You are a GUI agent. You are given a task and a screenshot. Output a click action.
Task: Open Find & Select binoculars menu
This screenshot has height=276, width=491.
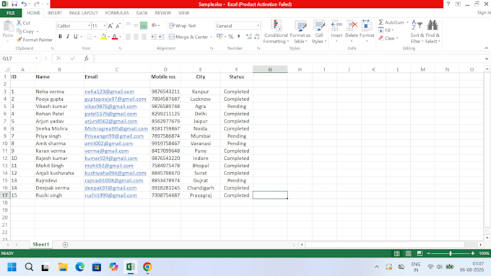pyautogui.click(x=433, y=32)
